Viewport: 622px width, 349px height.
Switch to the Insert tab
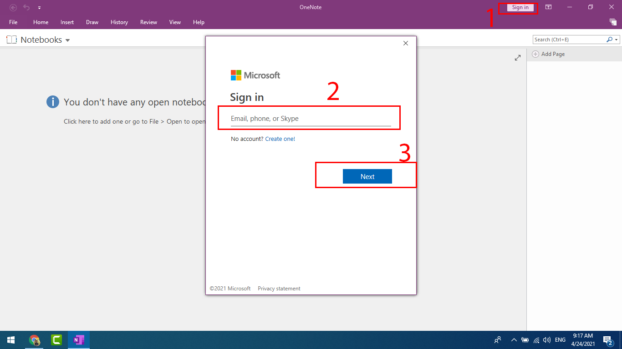tap(67, 22)
